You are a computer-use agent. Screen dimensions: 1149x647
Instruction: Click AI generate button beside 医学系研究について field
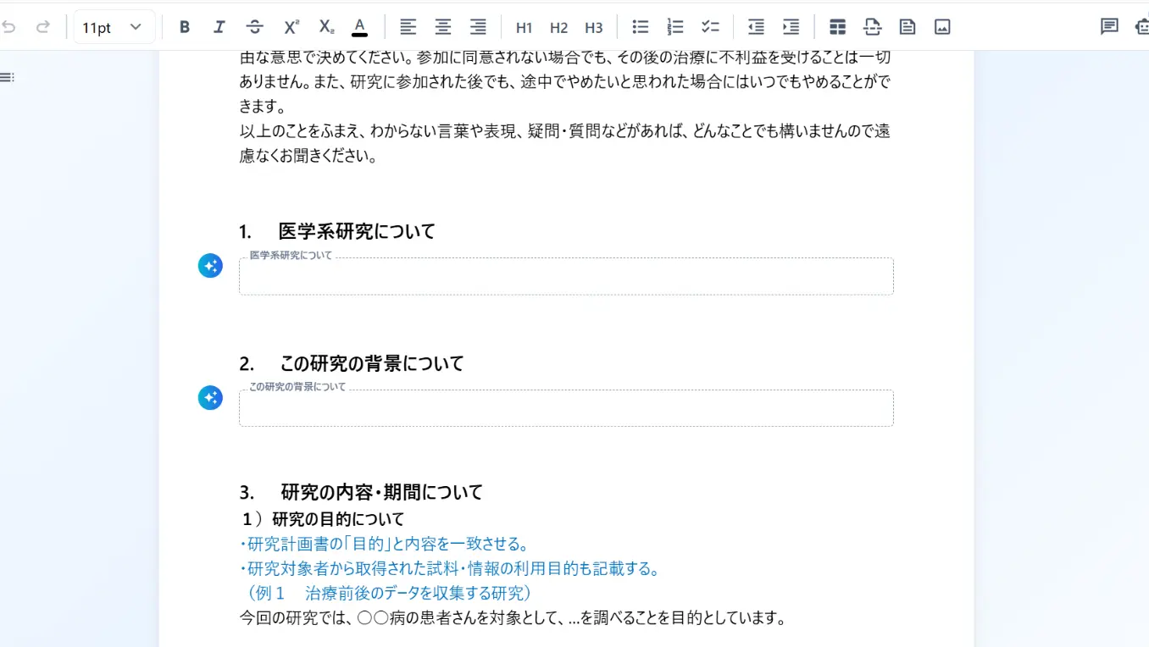click(210, 266)
